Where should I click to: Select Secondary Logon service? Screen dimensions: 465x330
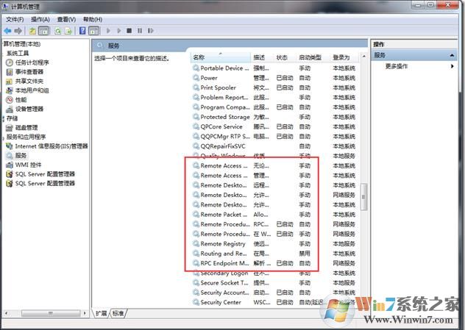tap(274, 273)
